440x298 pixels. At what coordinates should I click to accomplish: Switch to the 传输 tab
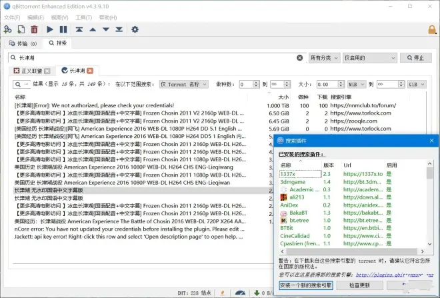pyautogui.click(x=22, y=43)
